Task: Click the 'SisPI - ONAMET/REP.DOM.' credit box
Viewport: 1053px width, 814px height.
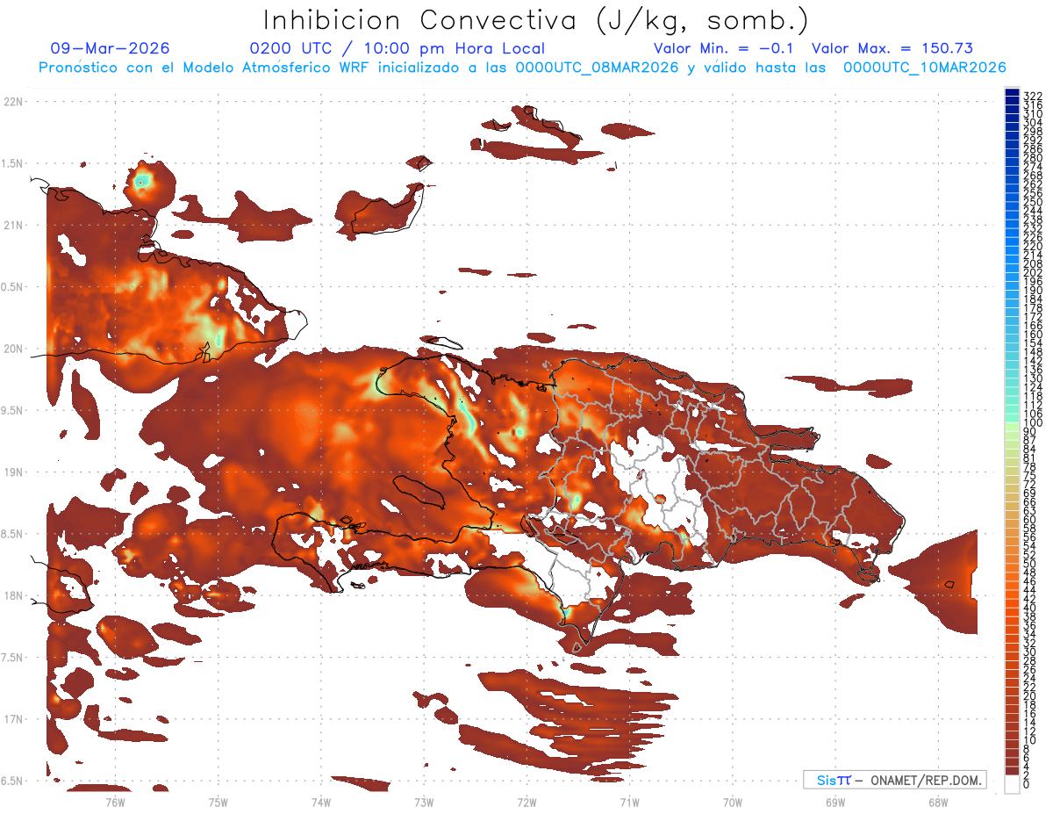Action: [895, 780]
